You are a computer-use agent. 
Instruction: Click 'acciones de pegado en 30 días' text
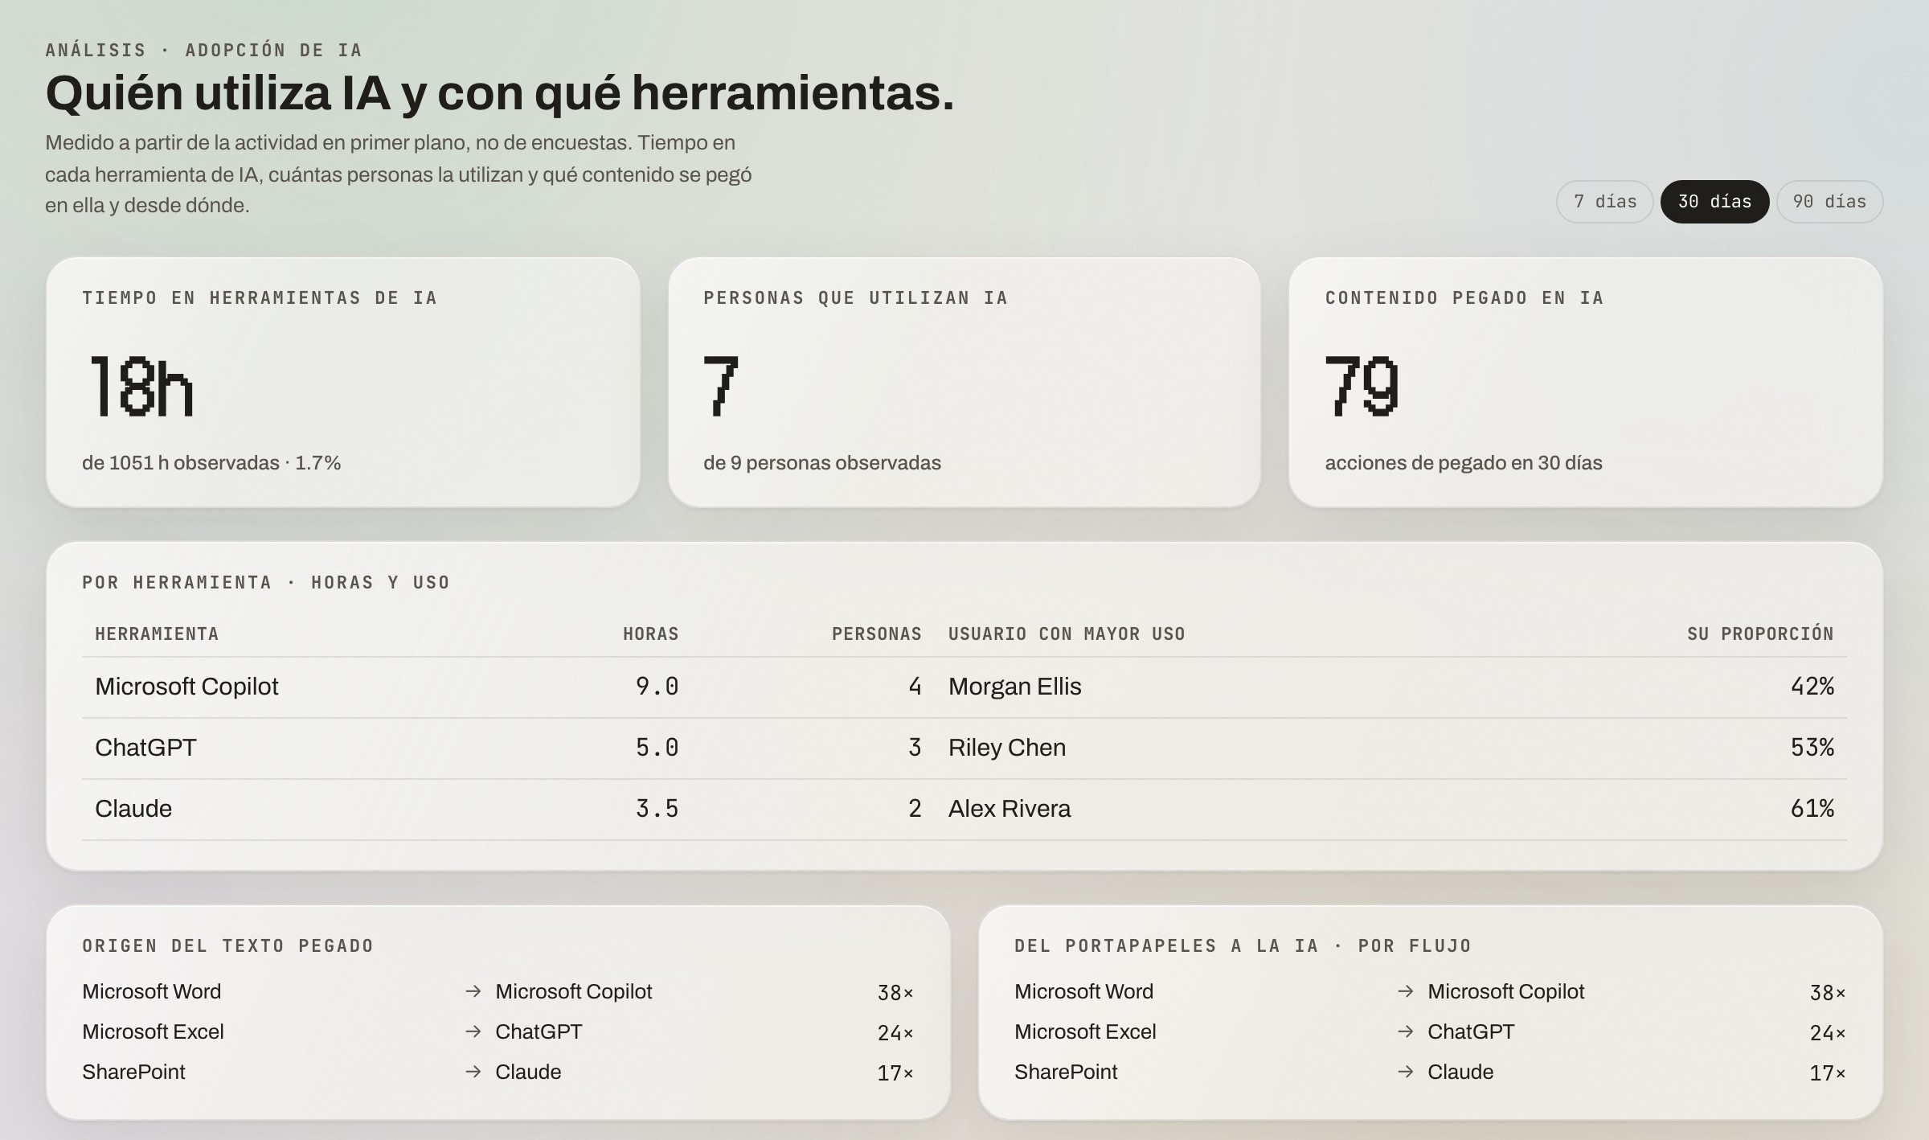pos(1464,463)
